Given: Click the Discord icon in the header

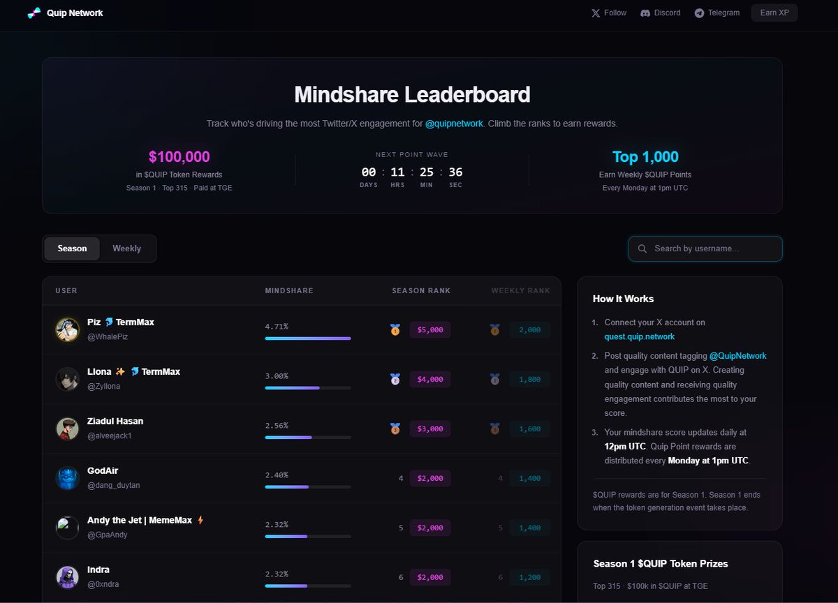Looking at the screenshot, I should coord(645,13).
